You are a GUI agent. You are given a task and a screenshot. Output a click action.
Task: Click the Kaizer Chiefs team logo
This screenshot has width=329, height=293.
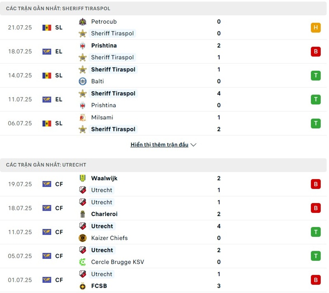click(83, 238)
